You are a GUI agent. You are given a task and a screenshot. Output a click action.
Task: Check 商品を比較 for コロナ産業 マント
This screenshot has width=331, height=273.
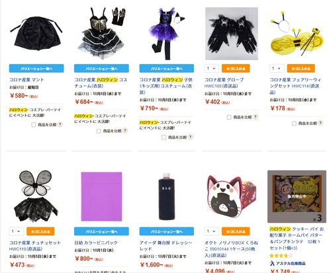pyautogui.click(x=34, y=125)
